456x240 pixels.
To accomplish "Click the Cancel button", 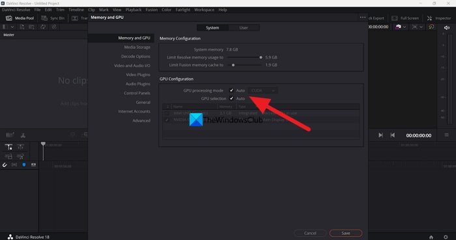I will click(310, 233).
